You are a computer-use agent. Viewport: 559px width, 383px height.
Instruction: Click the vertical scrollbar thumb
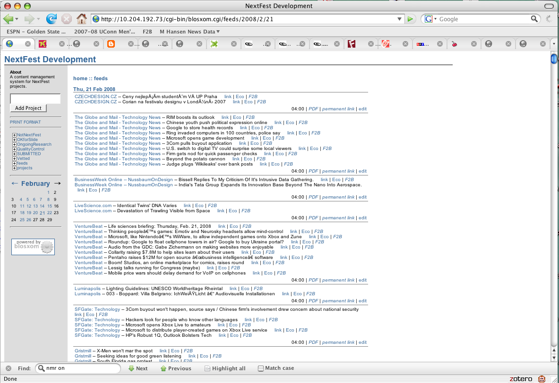554,59
